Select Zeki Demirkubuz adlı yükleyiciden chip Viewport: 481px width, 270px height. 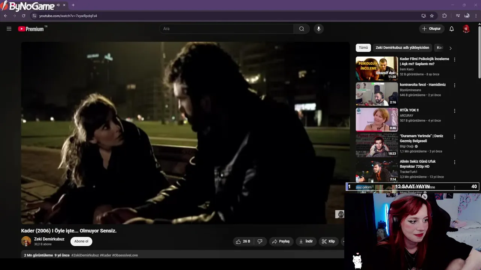[x=402, y=48]
